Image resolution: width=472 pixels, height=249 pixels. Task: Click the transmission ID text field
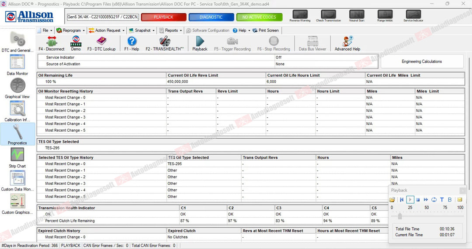point(103,17)
